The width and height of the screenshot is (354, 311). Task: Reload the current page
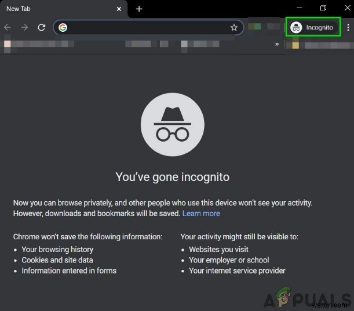click(42, 27)
